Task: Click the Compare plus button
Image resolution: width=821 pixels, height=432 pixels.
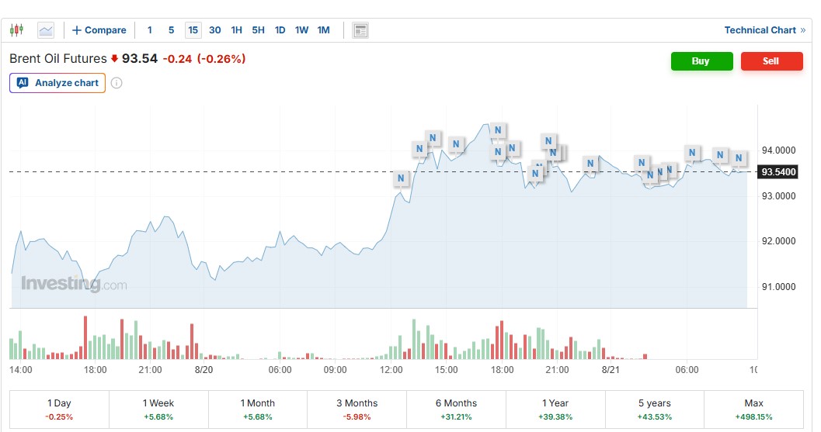Action: point(99,30)
